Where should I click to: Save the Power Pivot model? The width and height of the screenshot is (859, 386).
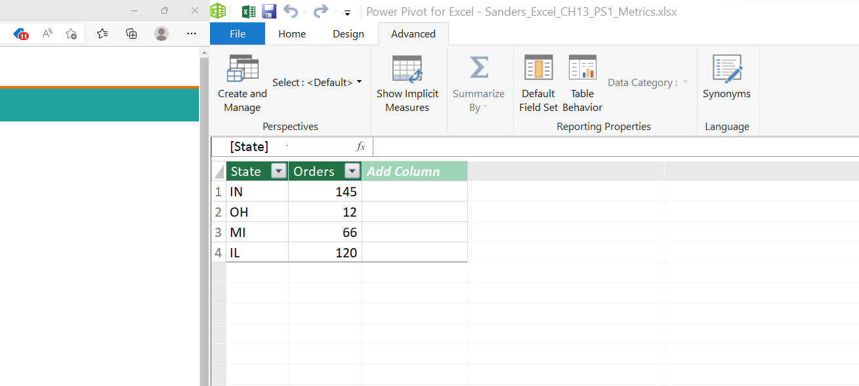[269, 12]
